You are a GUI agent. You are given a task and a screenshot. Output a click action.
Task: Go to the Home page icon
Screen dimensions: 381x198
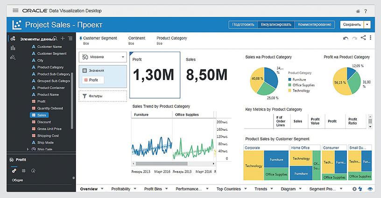(x=358, y=11)
